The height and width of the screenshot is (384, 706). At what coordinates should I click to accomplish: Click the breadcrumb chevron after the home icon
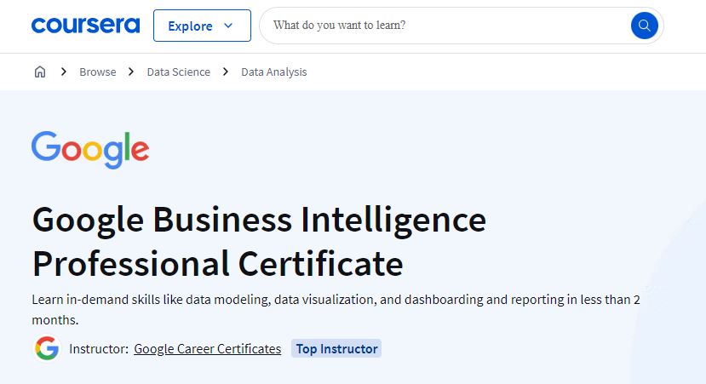click(x=64, y=72)
